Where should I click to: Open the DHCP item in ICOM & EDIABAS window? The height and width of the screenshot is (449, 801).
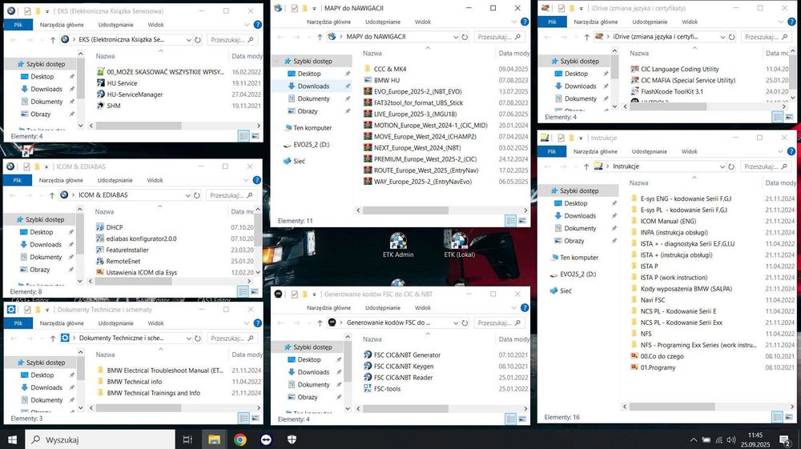point(114,227)
